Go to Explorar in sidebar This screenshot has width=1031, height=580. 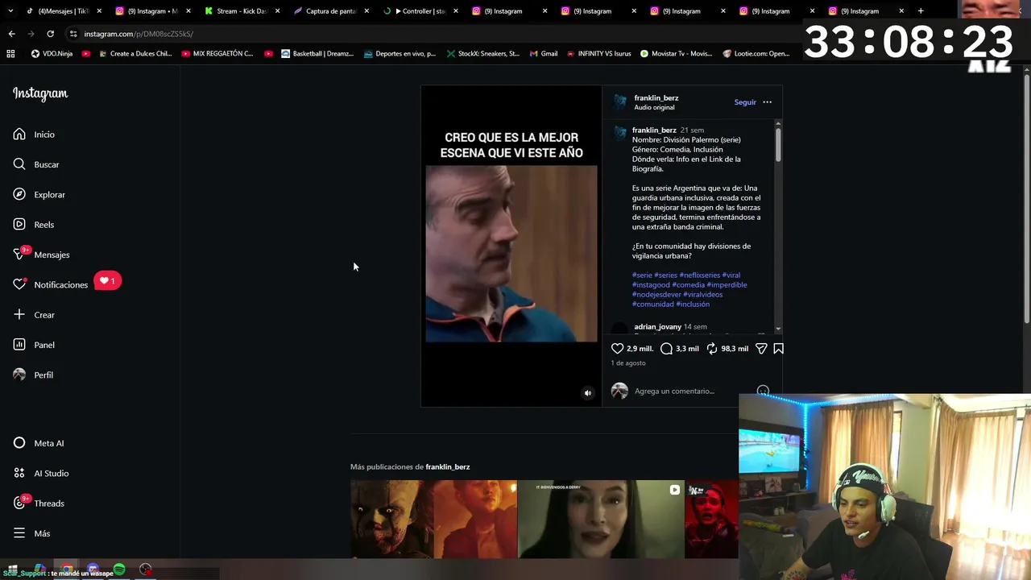(x=39, y=194)
